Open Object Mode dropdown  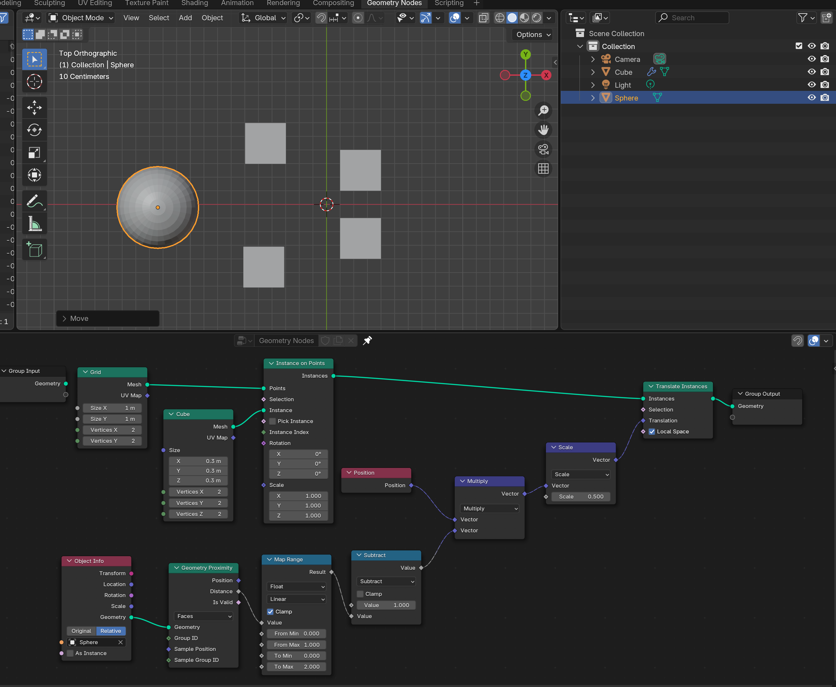click(81, 18)
